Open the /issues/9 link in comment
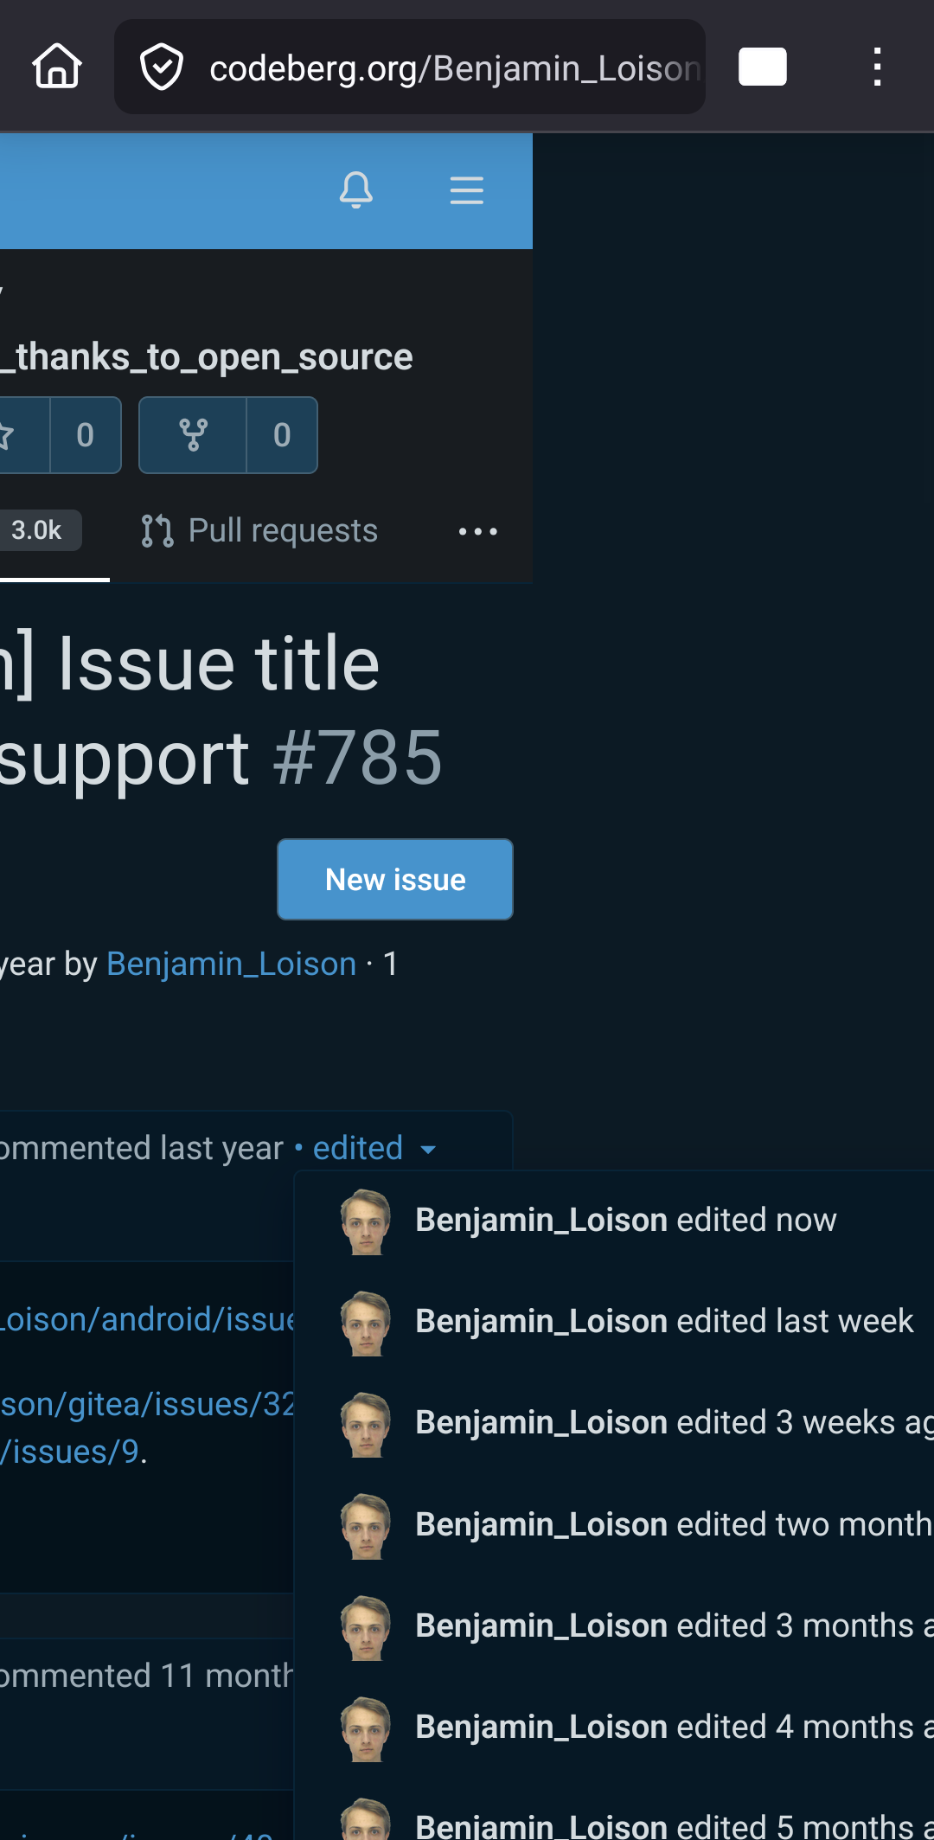 (71, 1452)
